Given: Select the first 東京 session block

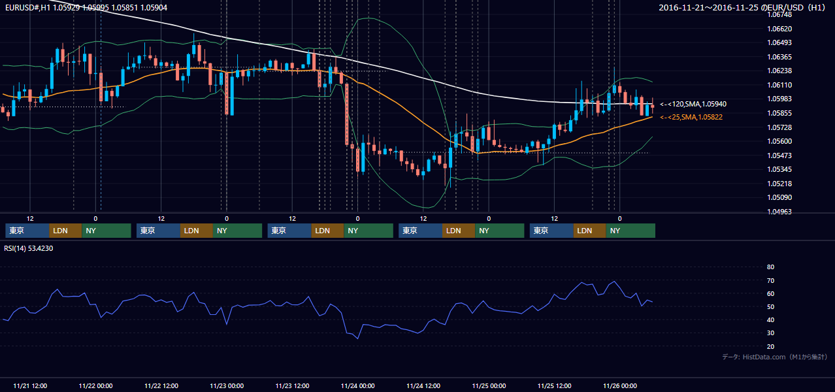Looking at the screenshot, I should [x=27, y=231].
